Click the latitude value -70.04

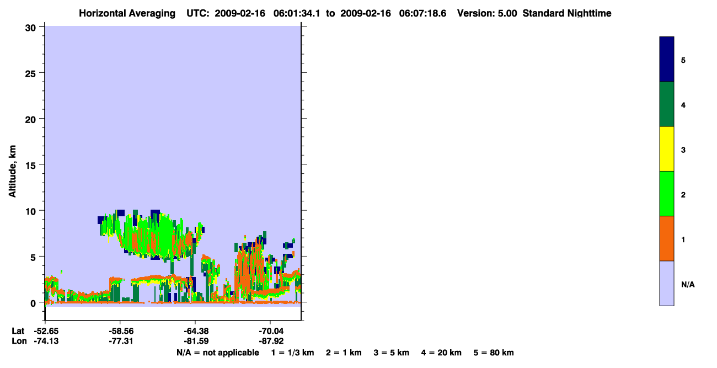pyautogui.click(x=270, y=331)
